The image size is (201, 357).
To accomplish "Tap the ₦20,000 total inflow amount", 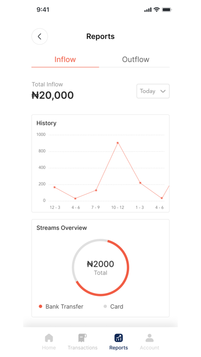I will [53, 95].
